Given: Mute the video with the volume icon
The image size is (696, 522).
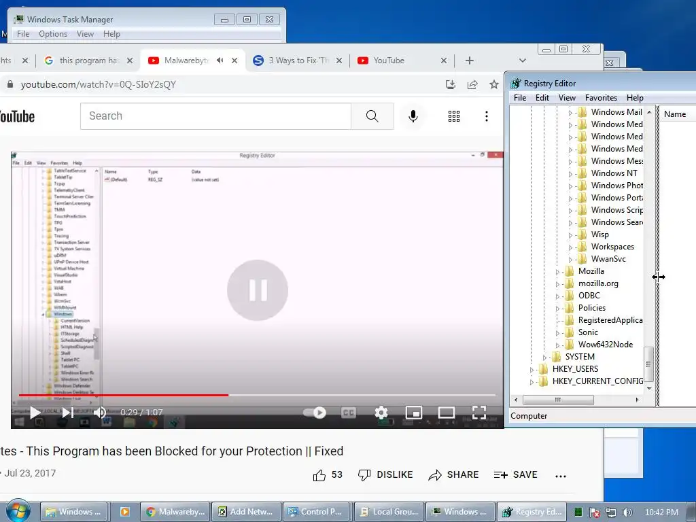Looking at the screenshot, I should [x=100, y=413].
